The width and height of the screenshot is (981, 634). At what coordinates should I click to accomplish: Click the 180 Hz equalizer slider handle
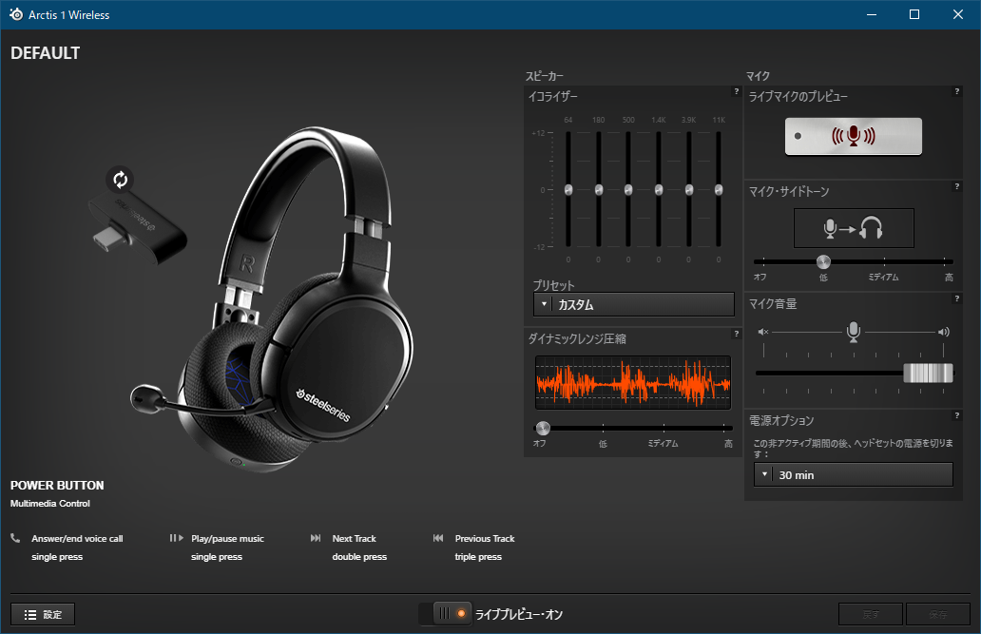pyautogui.click(x=599, y=190)
